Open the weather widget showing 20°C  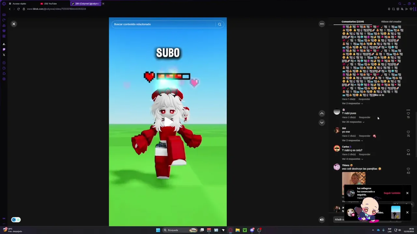pyautogui.click(x=12, y=230)
